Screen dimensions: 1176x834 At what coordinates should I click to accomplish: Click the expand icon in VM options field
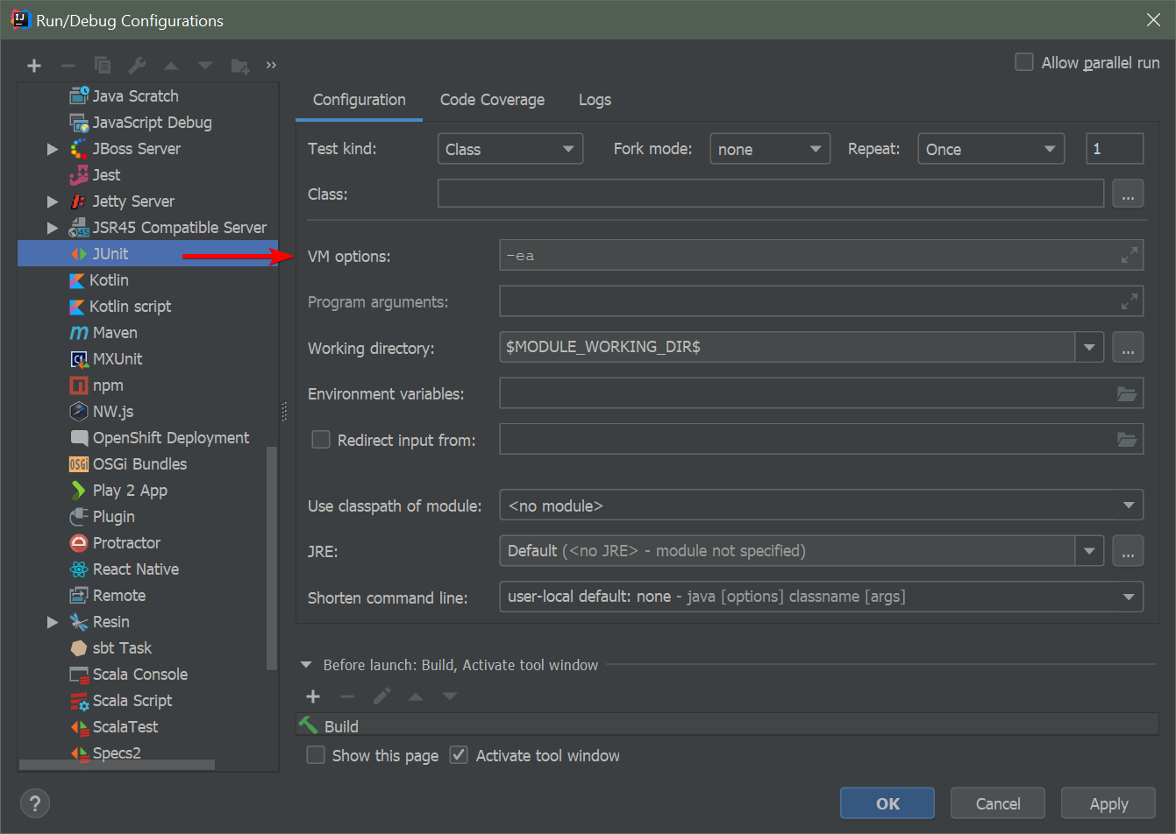click(1130, 256)
